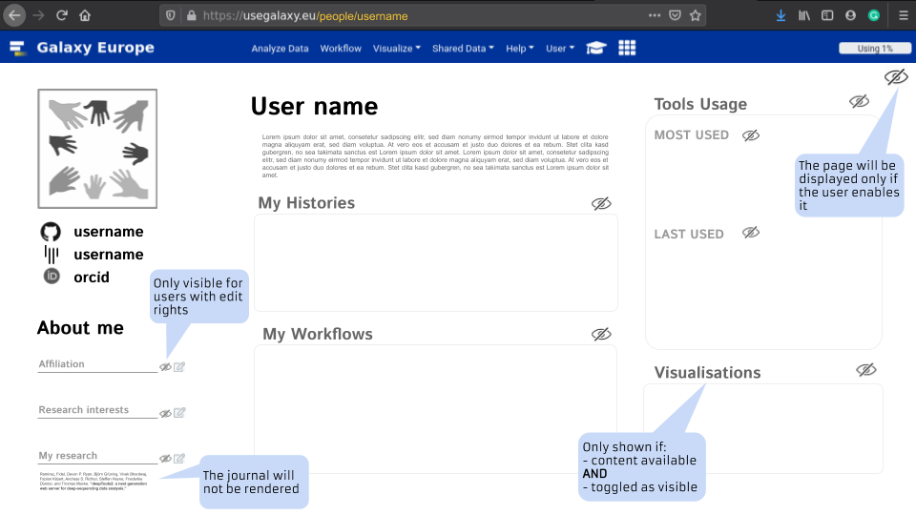Click the GitHub icon next to username
This screenshot has width=916, height=515.
click(x=51, y=232)
